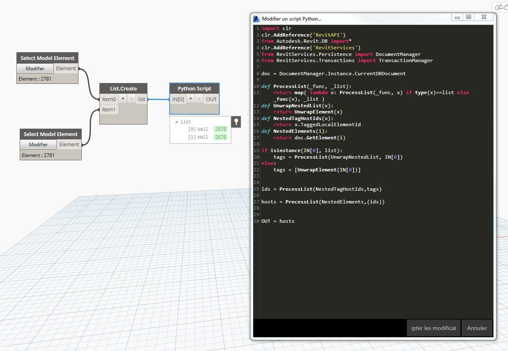The image size is (508, 351).
Task: Click the plus button on List.Create node
Action: (x=123, y=99)
